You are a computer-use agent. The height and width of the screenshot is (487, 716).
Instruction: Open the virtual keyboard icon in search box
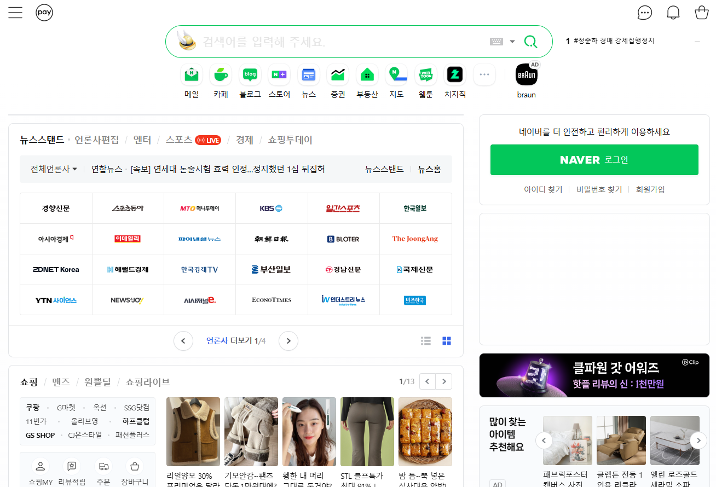tap(496, 42)
